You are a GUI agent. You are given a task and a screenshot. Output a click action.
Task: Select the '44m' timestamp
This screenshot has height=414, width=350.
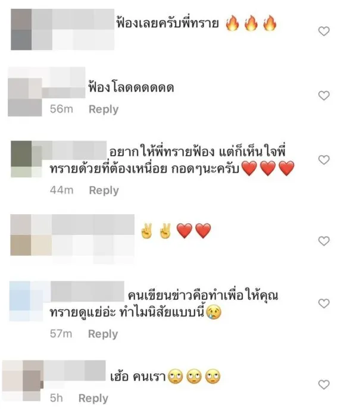coord(61,190)
